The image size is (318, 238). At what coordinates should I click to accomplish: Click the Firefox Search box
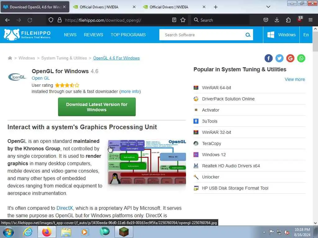pyautogui.click(x=220, y=20)
